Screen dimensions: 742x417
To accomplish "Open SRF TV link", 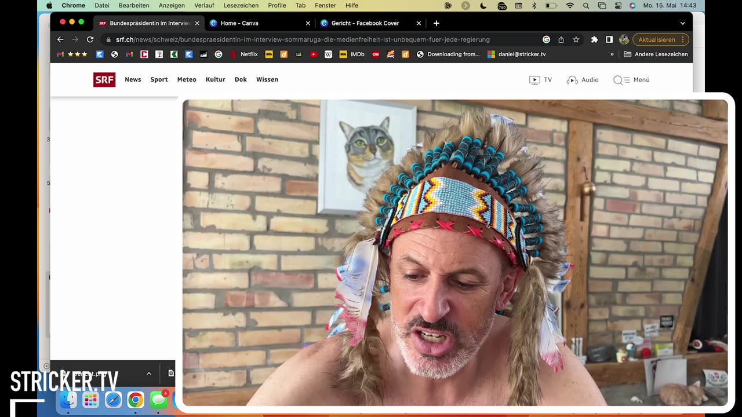I will point(540,80).
